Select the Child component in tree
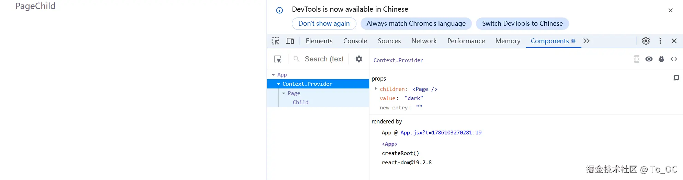The image size is (683, 180). (300, 103)
